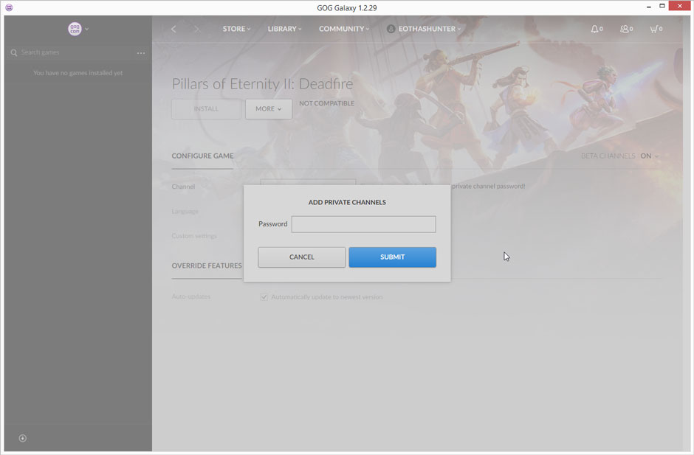The width and height of the screenshot is (694, 455).
Task: Click the OVERRIDE FEATURES section header
Action: pyautogui.click(x=207, y=265)
